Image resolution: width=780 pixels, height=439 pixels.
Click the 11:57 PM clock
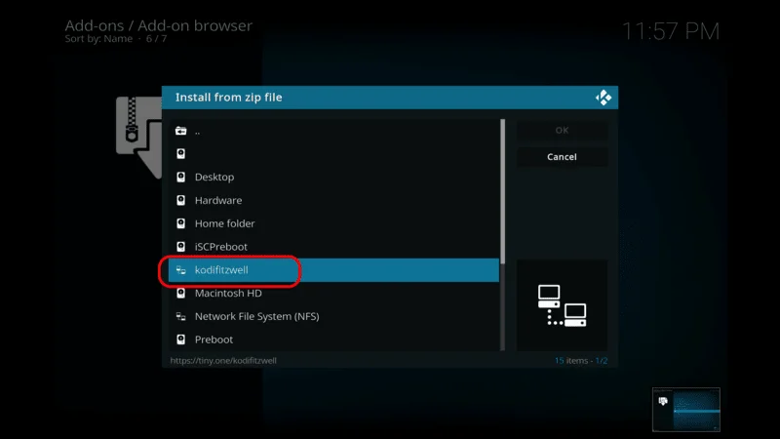pyautogui.click(x=671, y=31)
